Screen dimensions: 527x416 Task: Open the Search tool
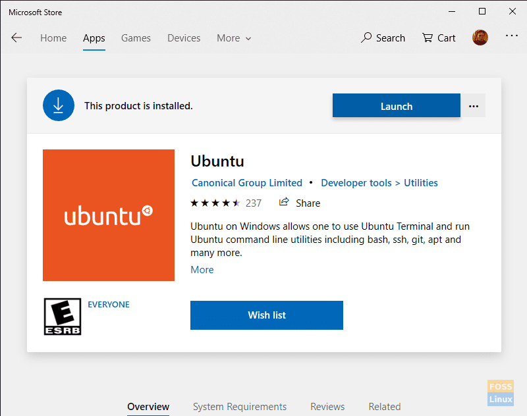coord(383,38)
